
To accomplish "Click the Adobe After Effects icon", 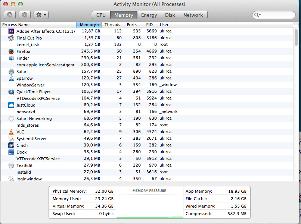I will pos(11,31).
